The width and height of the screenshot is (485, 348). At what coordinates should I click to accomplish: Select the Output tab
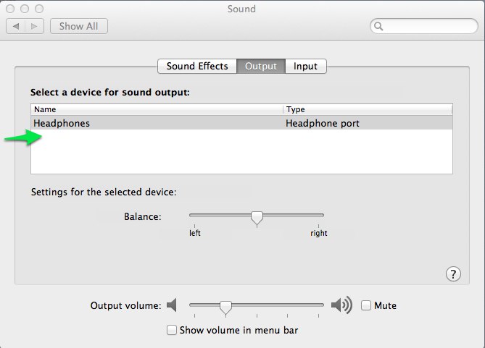pyautogui.click(x=261, y=66)
